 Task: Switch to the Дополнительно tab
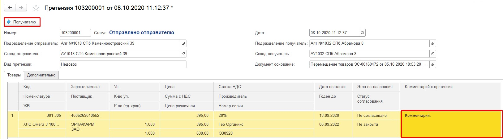(x=41, y=75)
